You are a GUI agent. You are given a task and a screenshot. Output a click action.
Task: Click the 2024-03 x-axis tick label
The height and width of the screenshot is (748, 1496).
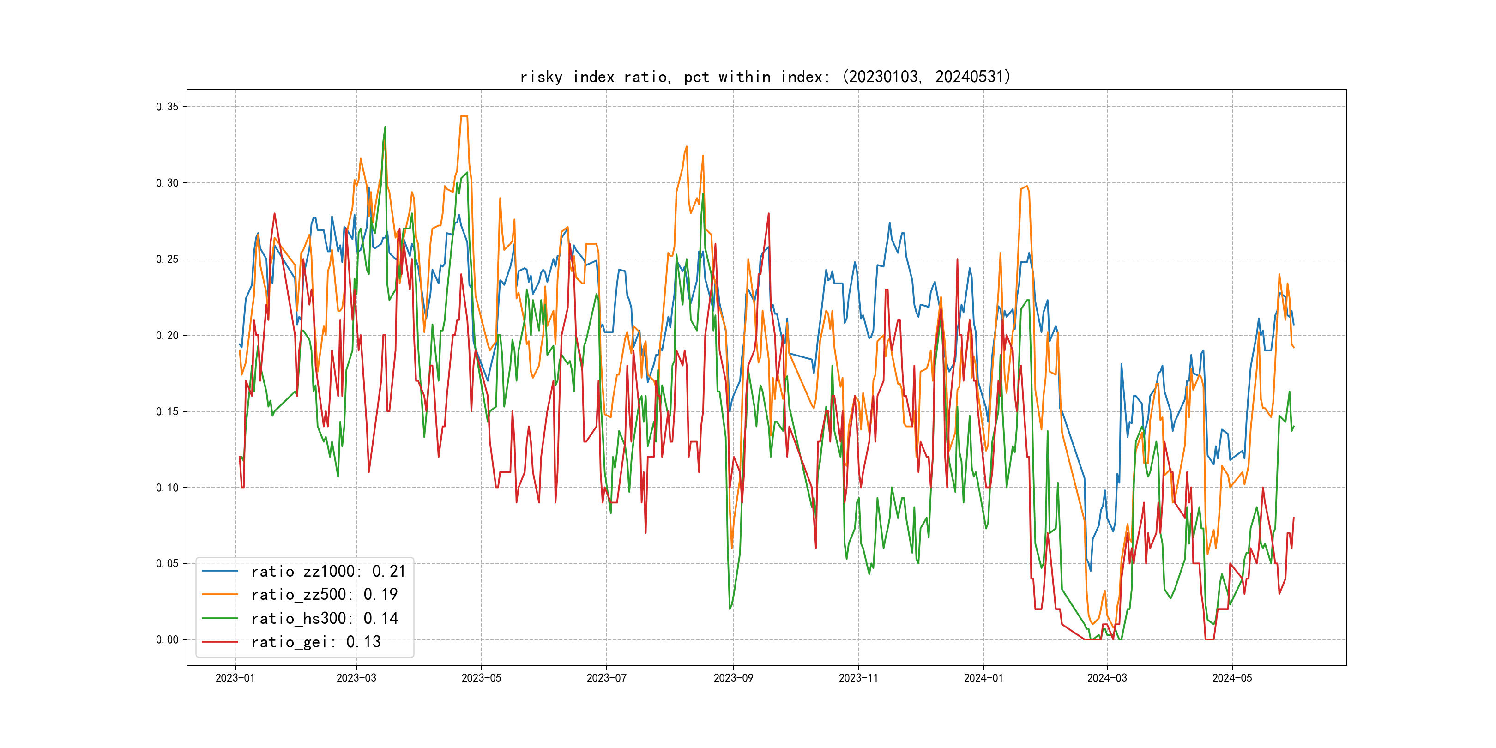[x=1107, y=678]
